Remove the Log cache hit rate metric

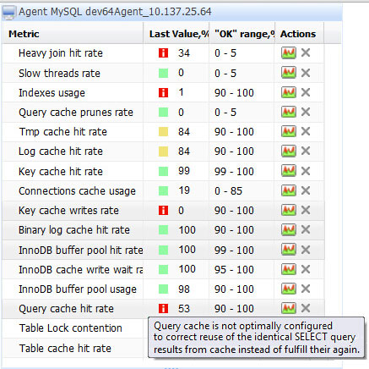tap(306, 151)
